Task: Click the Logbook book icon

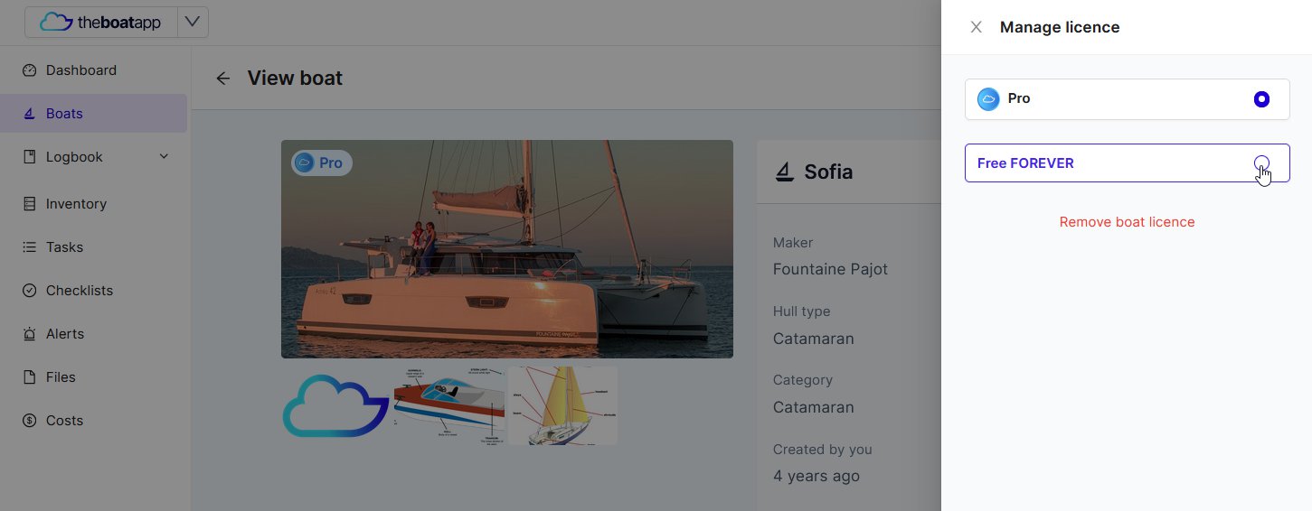Action: click(29, 157)
